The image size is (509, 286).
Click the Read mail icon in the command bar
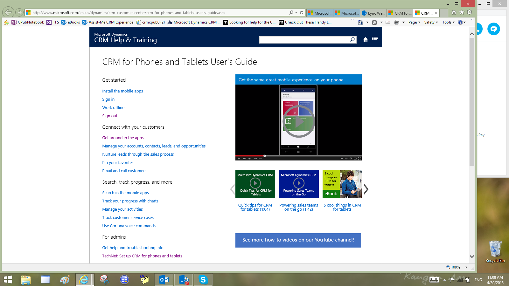(x=388, y=22)
